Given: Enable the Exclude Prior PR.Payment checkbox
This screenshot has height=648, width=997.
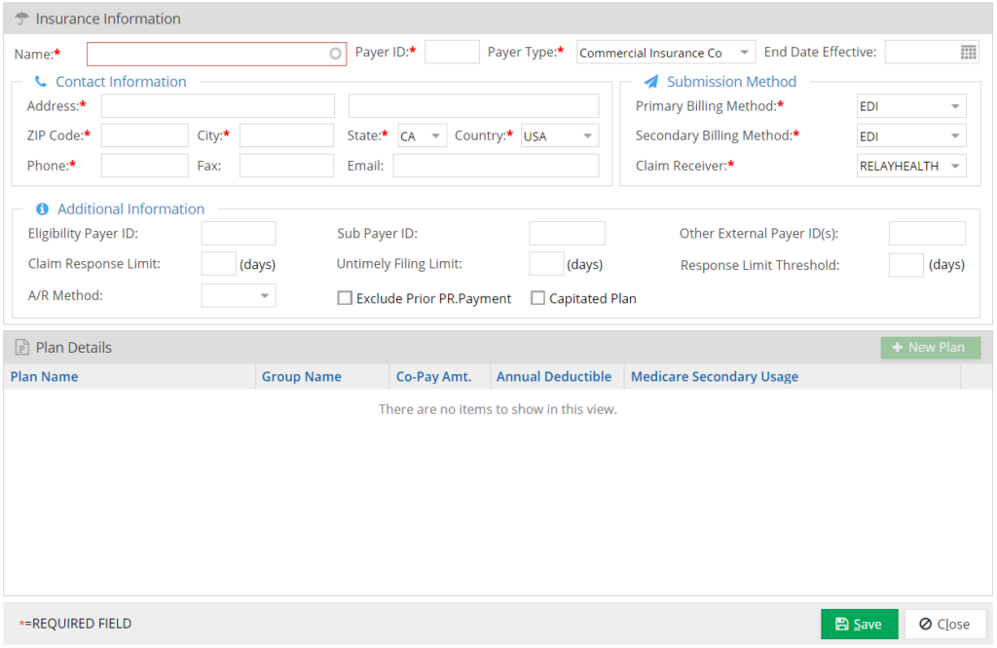Looking at the screenshot, I should 345,297.
